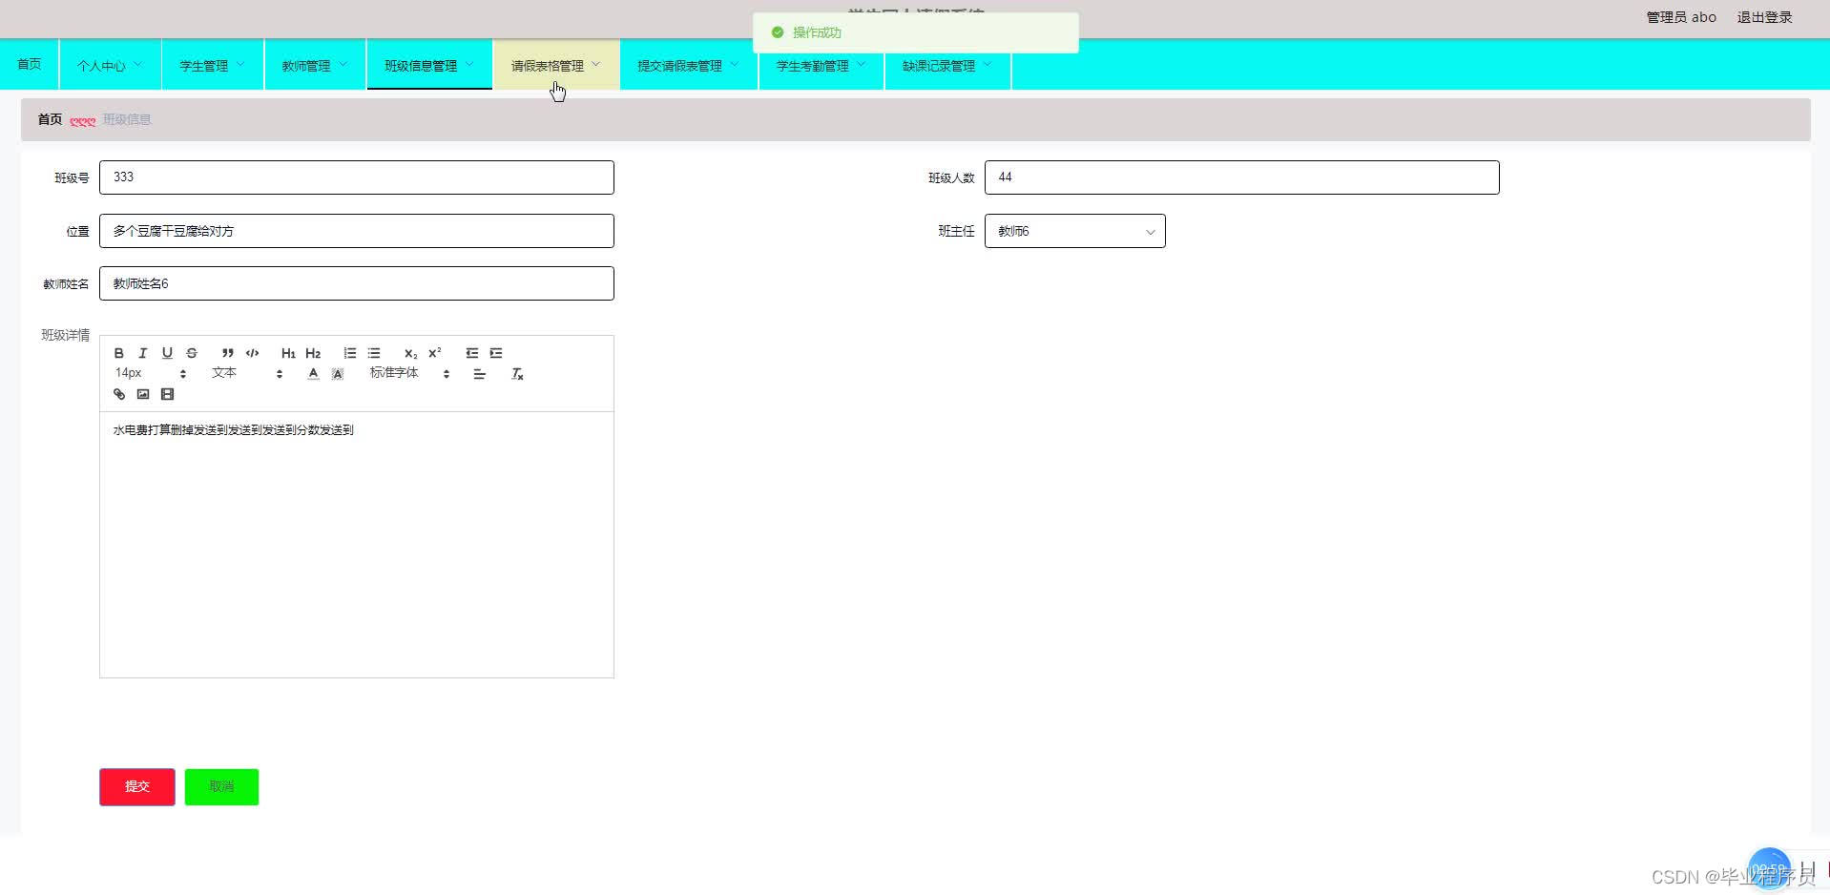1830x895 pixels.
Task: Click the 班级信息 breadcrumb item
Action: pos(127,119)
